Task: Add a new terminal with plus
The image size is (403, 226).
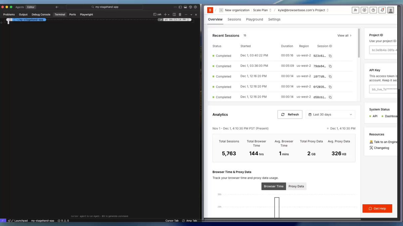Action: pyautogui.click(x=165, y=14)
